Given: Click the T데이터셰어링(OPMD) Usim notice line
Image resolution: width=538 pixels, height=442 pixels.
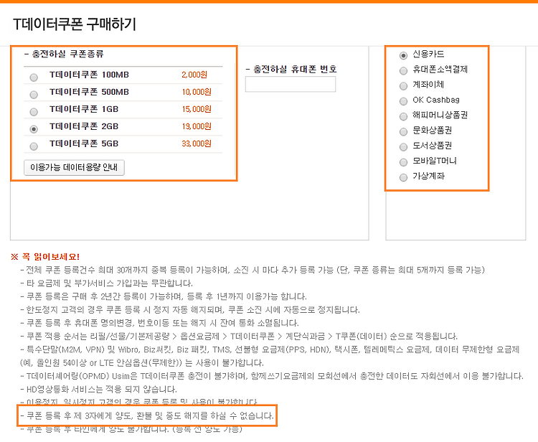Looking at the screenshot, I should tap(272, 376).
